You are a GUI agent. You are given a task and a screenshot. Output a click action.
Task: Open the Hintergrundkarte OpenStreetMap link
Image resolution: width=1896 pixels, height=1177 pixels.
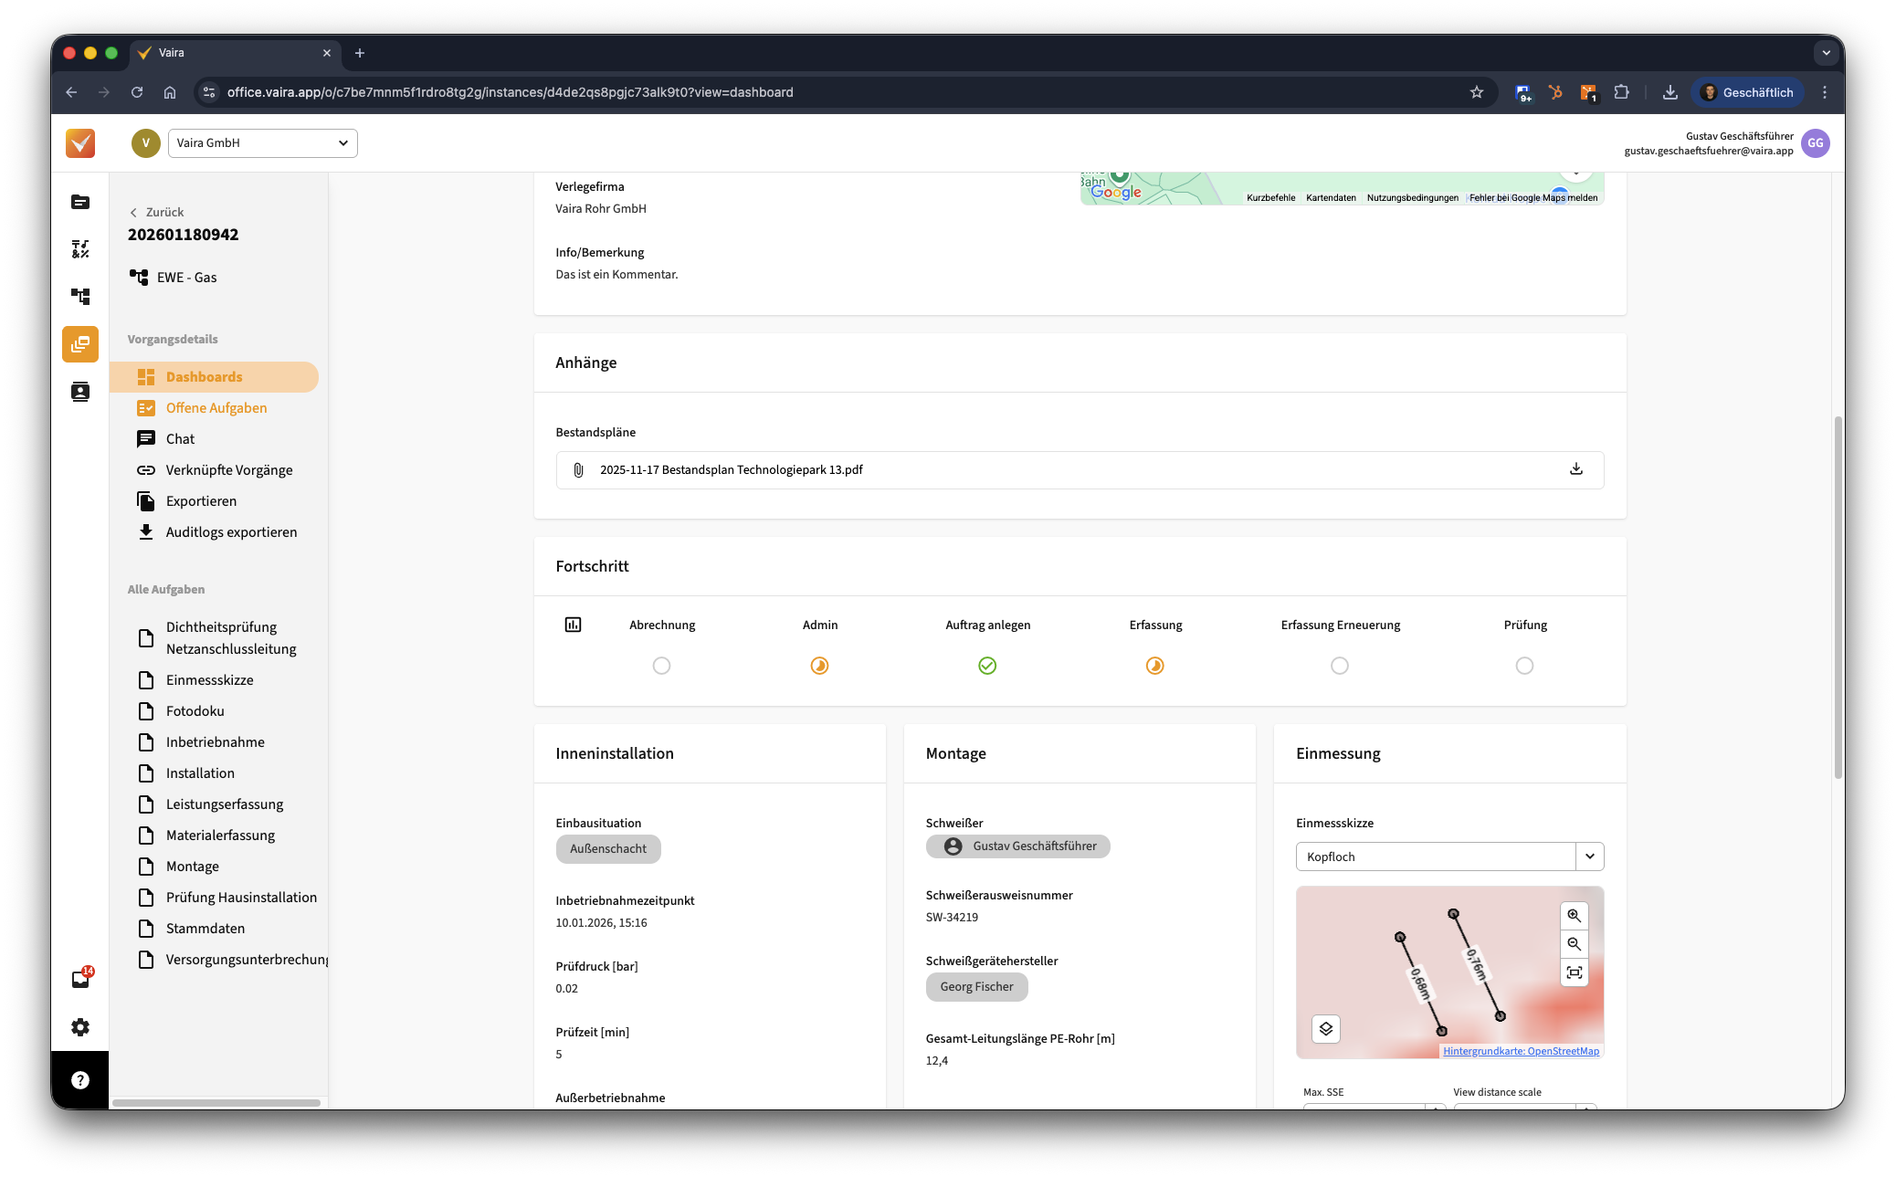[1521, 1051]
